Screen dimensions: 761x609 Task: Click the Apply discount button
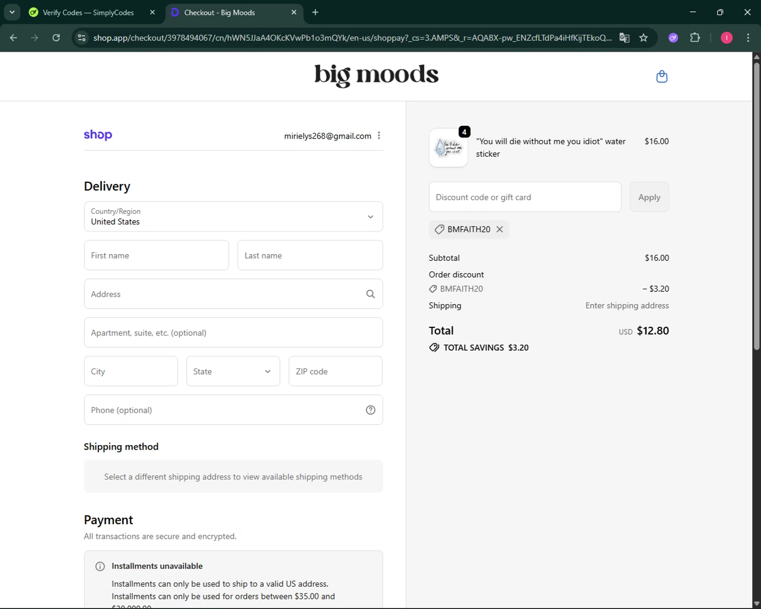[x=649, y=197]
